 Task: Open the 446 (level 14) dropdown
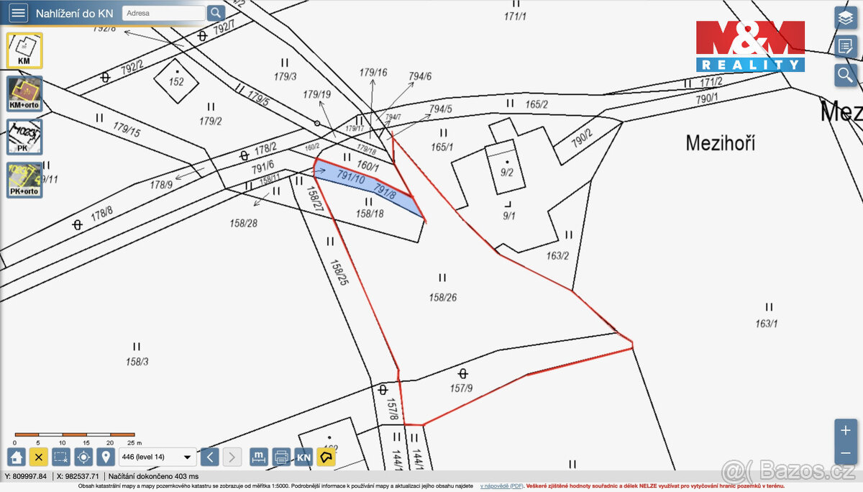pyautogui.click(x=158, y=457)
